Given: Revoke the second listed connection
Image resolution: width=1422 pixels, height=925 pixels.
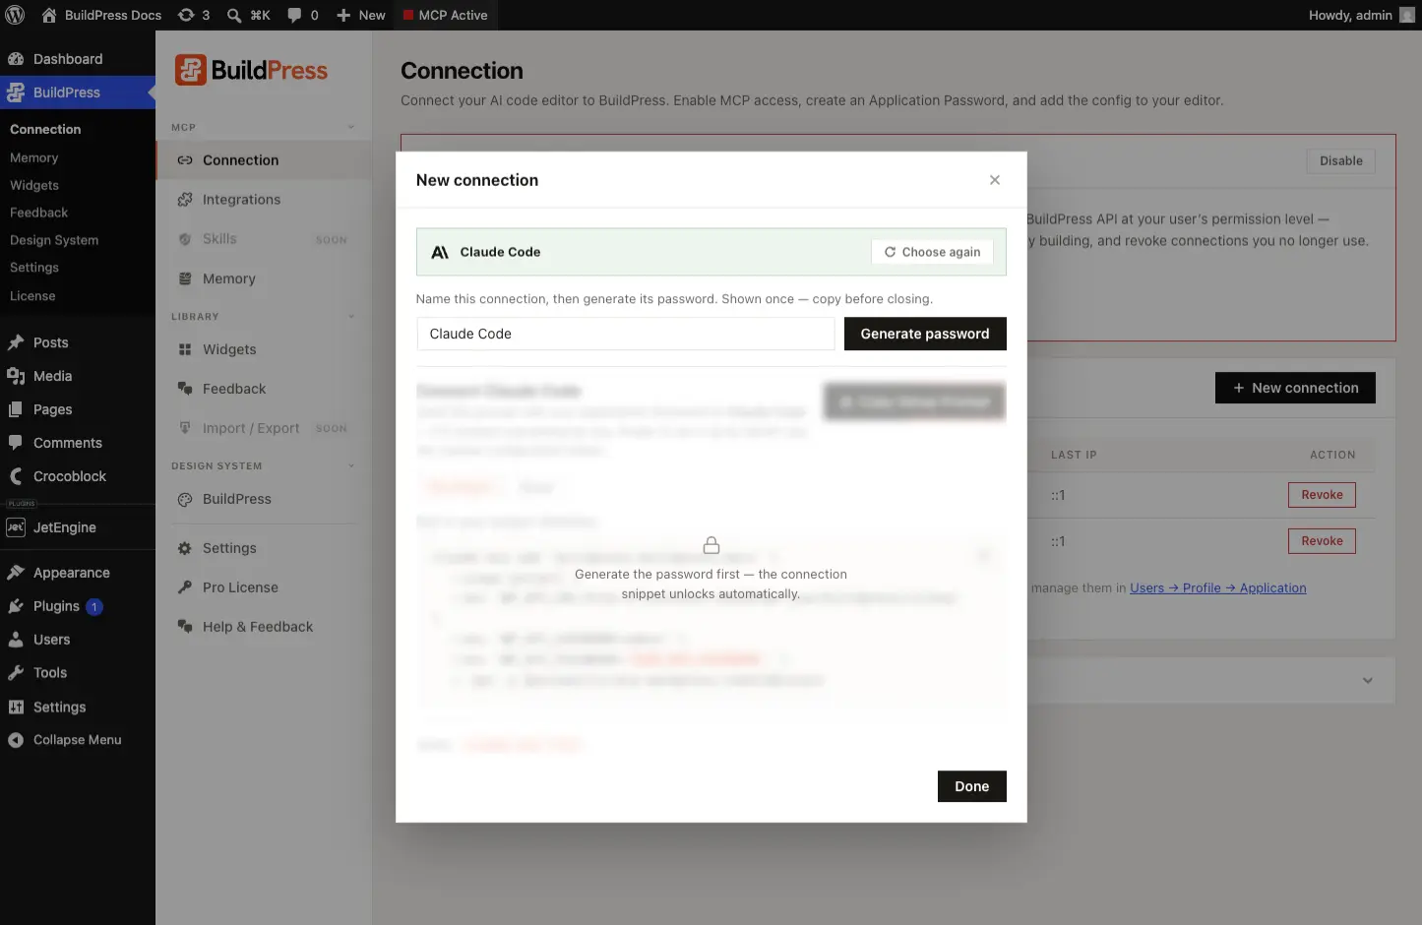Looking at the screenshot, I should tap(1322, 541).
